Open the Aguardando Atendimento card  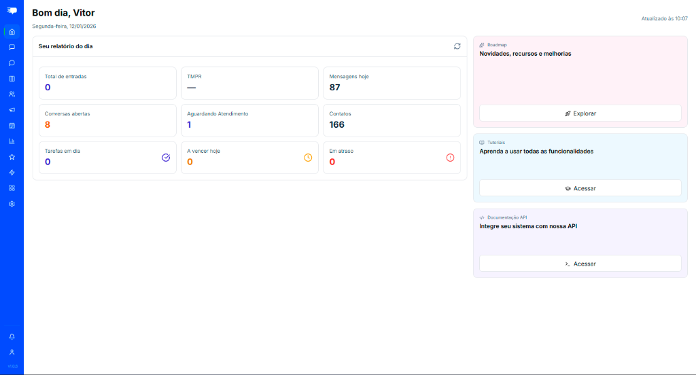[249, 120]
